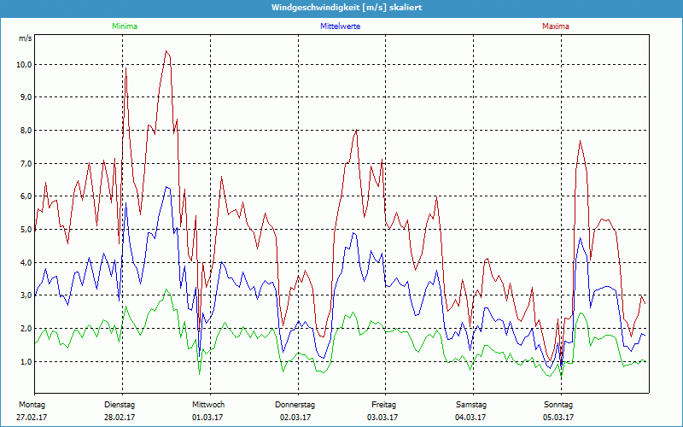Screen dimensions: 683x427
Task: Click the date 03.03.17
Action: click(x=382, y=418)
